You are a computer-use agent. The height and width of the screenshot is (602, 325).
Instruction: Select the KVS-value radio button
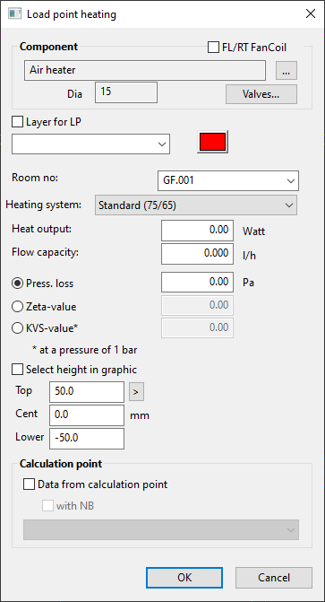click(17, 328)
